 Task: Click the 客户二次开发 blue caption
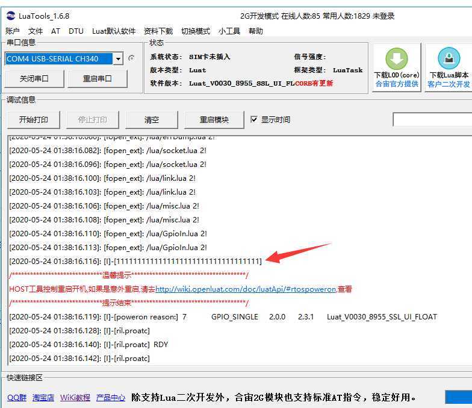tap(449, 84)
